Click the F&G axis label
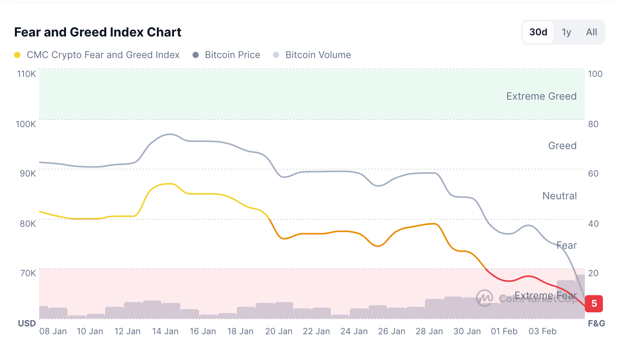Viewport: 617px width, 357px height. pos(596,323)
